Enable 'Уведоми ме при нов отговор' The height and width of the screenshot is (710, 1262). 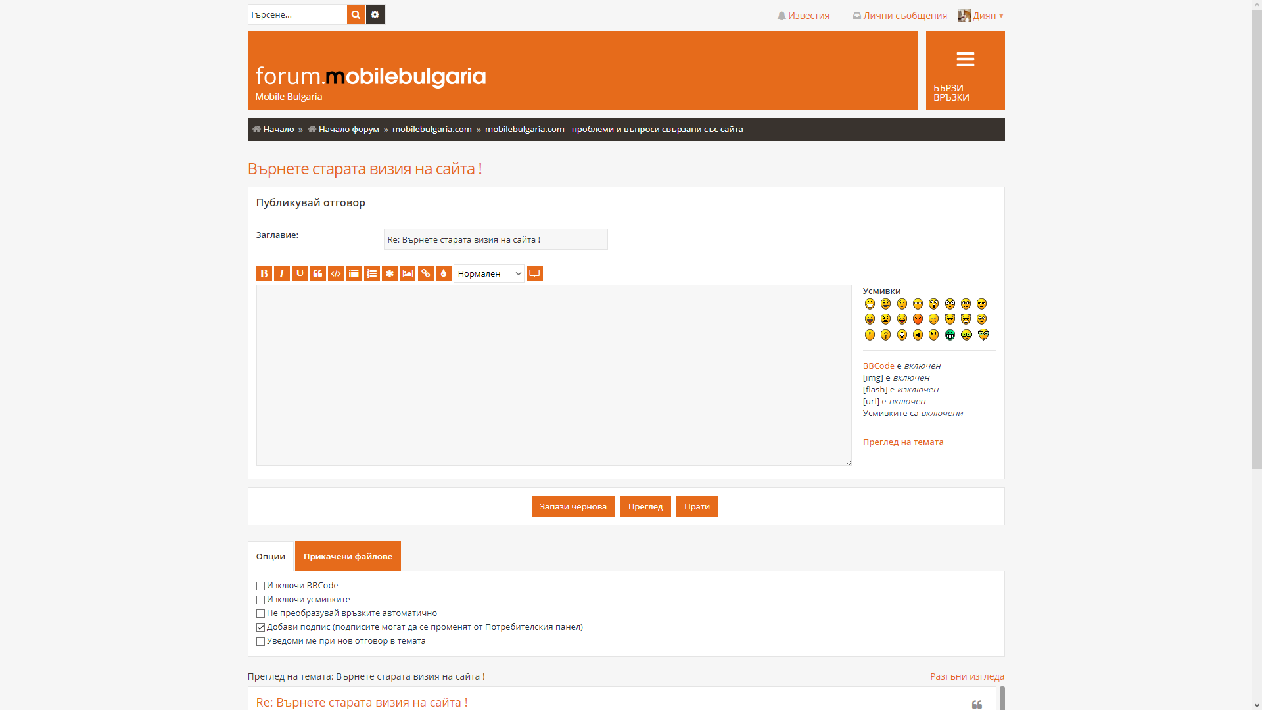(x=260, y=641)
